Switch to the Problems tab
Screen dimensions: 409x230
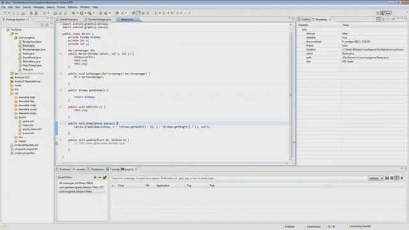[x=63, y=169]
